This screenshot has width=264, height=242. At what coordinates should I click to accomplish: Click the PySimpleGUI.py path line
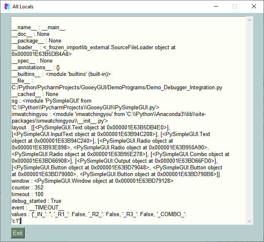point(85,108)
